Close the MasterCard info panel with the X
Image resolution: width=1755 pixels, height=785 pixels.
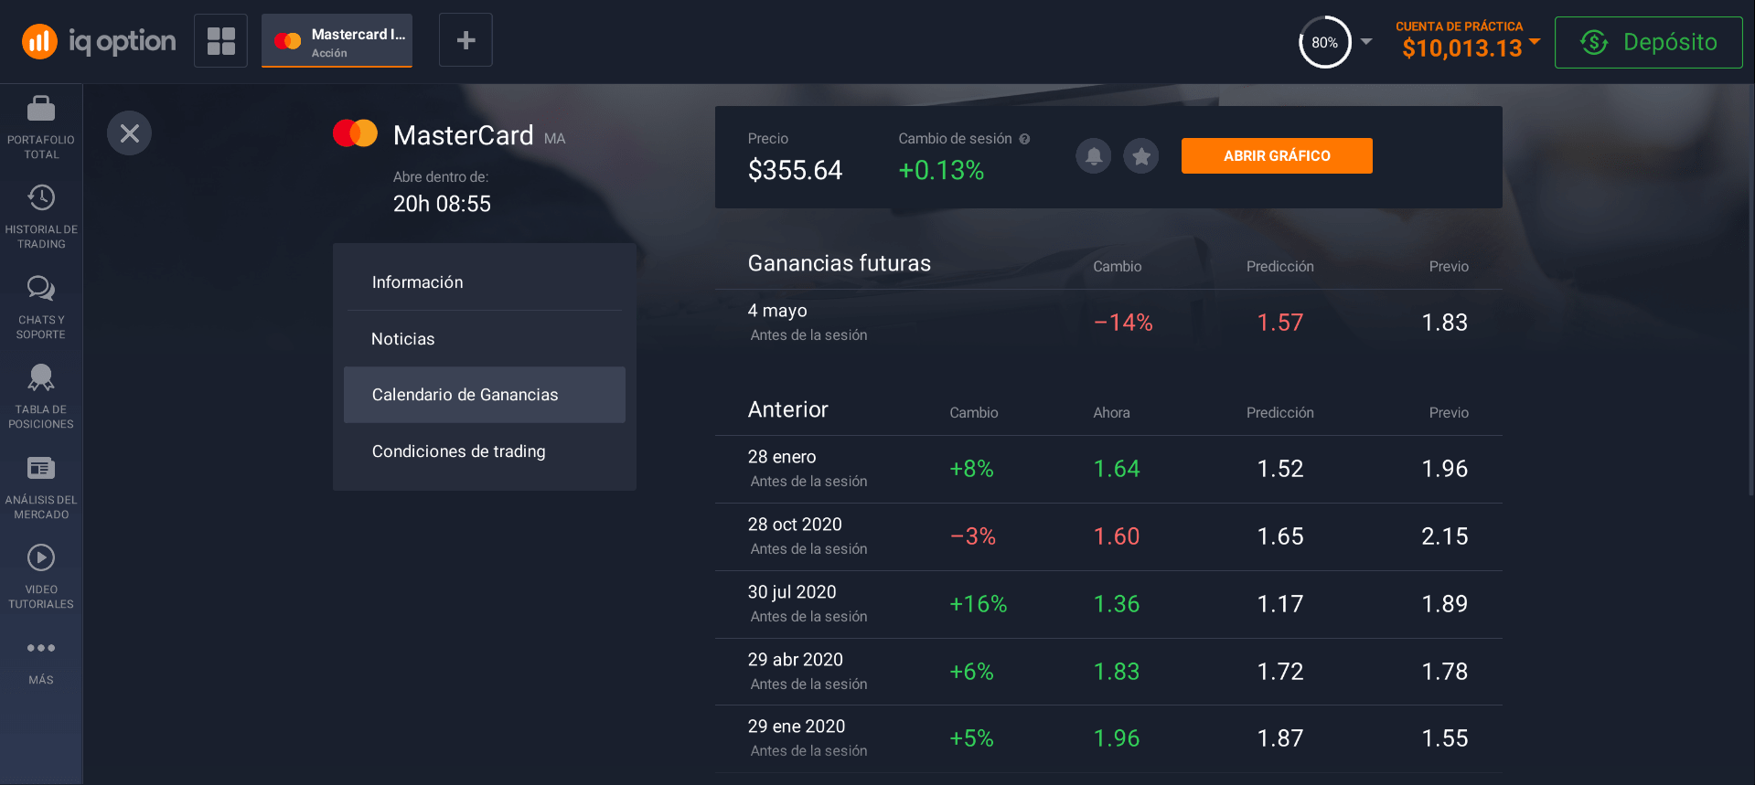click(x=129, y=133)
